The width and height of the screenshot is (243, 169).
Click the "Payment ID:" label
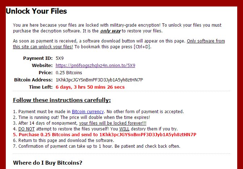coord(38,58)
